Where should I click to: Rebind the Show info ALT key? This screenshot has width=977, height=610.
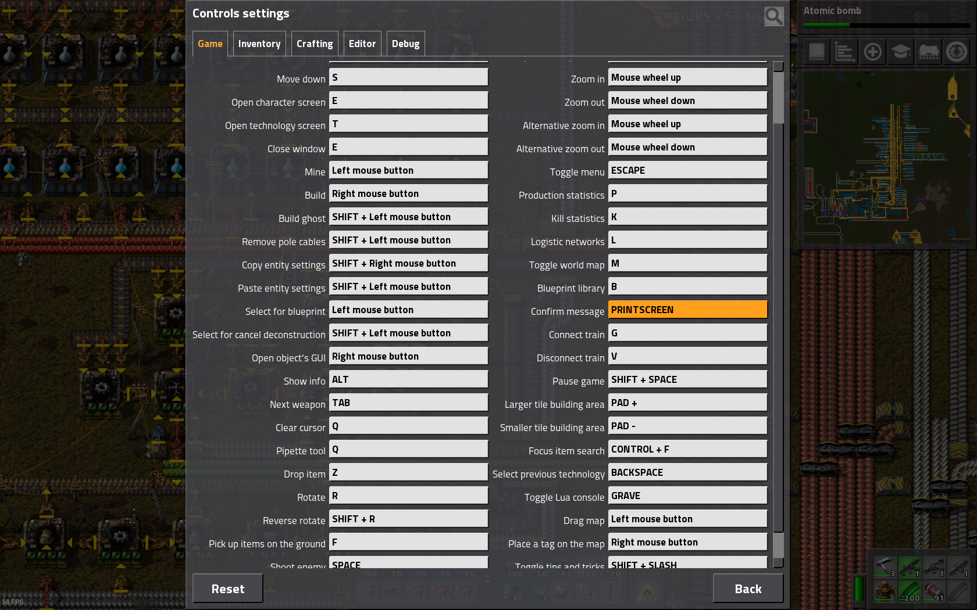[408, 379]
